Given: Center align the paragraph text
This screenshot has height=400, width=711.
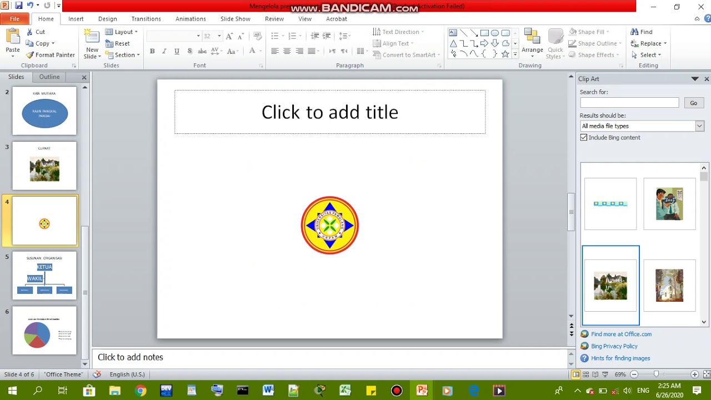Looking at the screenshot, I should coord(287,51).
